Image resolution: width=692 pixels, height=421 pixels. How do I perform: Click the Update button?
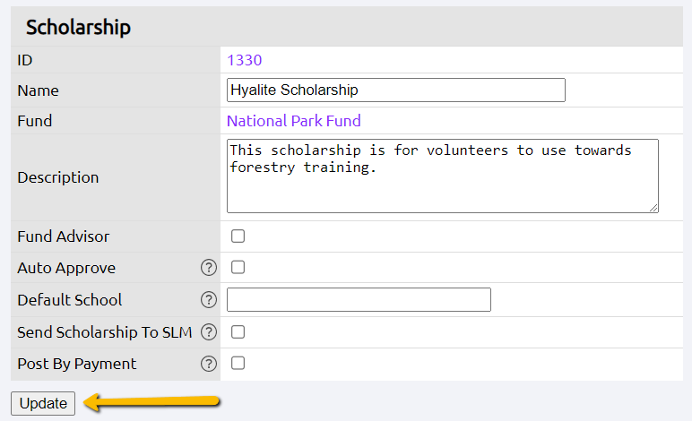(43, 403)
